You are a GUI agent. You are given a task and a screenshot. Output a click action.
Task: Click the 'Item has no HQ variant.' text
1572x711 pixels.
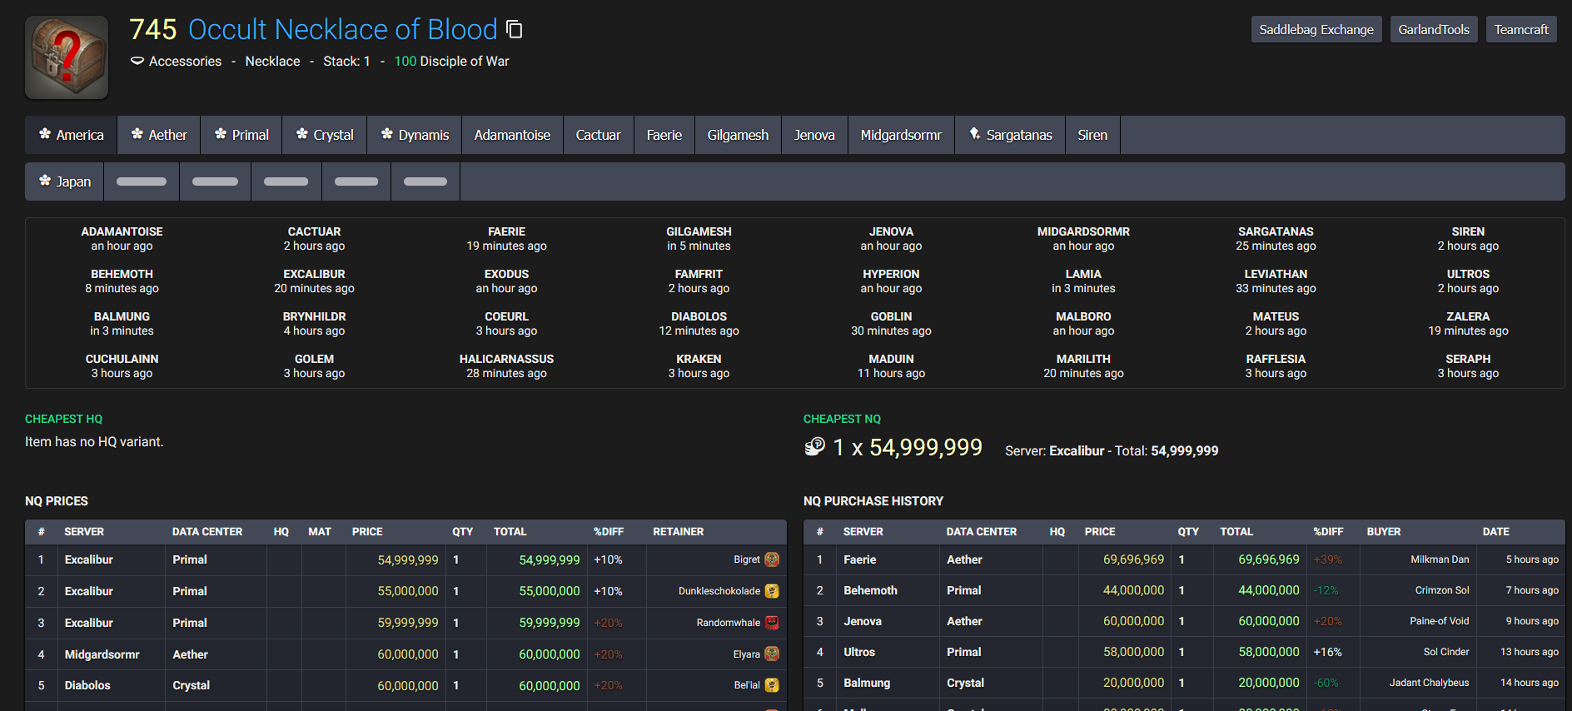coord(94,441)
